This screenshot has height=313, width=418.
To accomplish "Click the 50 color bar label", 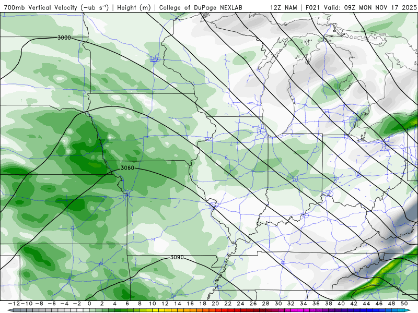I will [404, 304].
